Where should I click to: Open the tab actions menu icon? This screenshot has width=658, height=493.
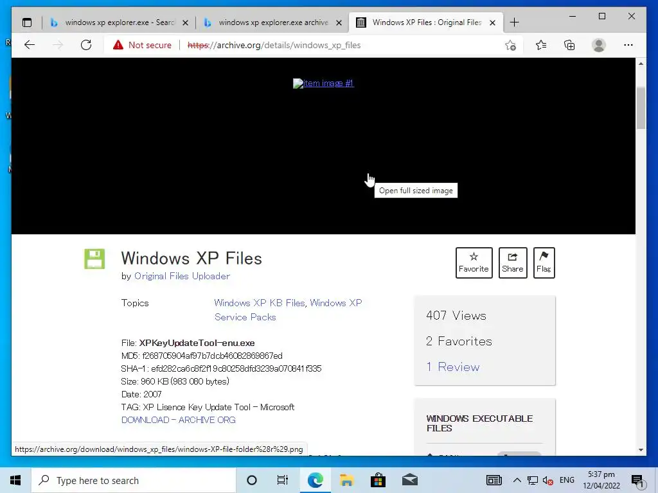tap(27, 22)
